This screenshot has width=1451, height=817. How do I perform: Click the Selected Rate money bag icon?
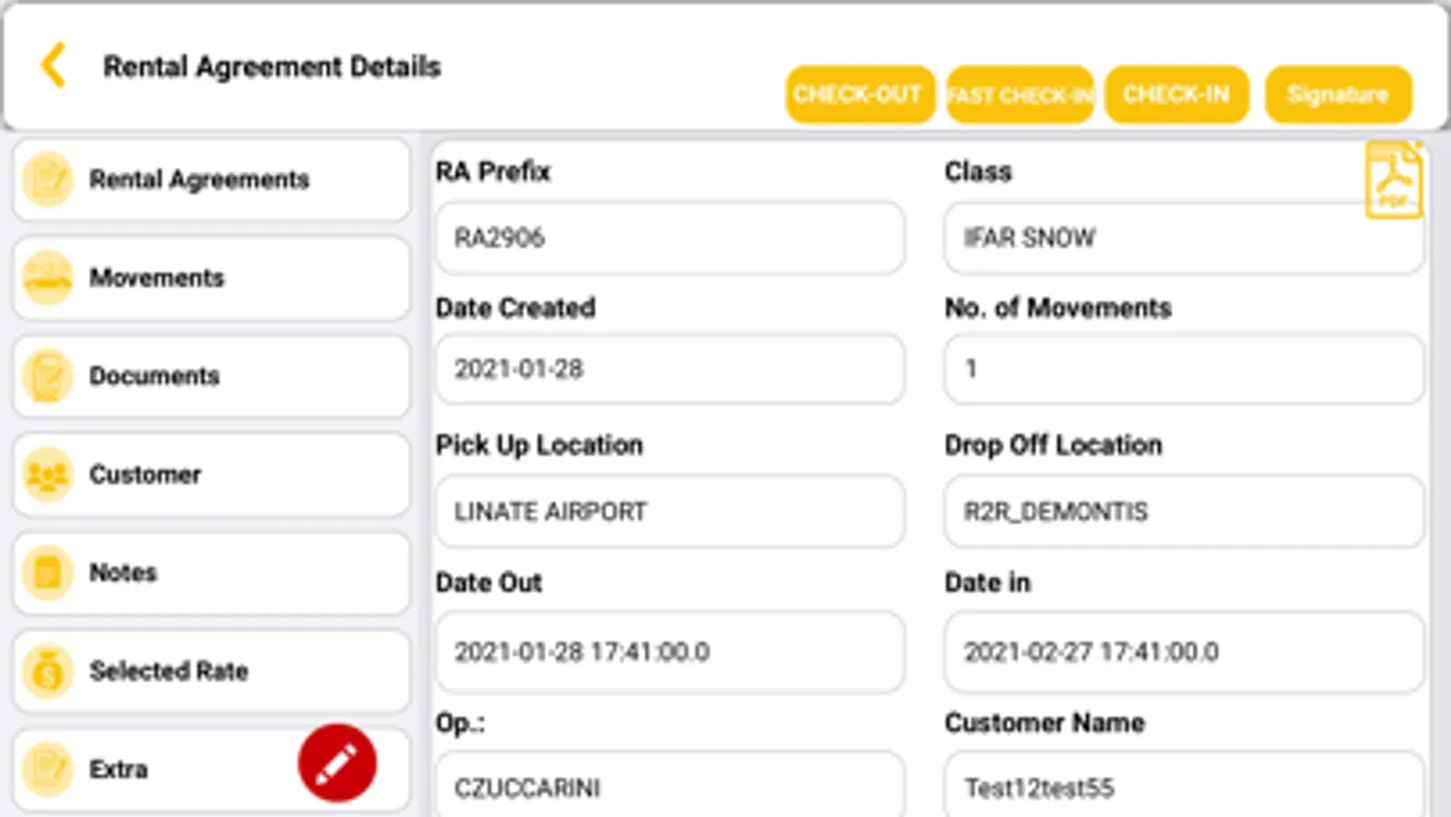[47, 672]
